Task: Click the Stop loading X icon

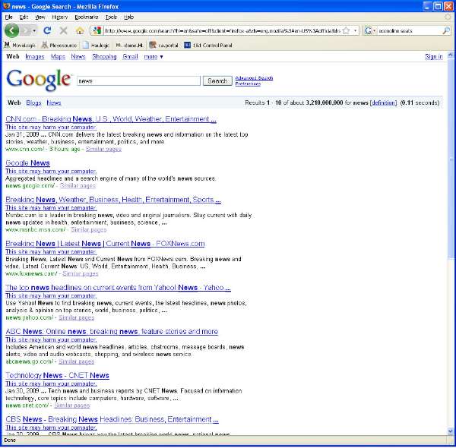Action: click(63, 30)
